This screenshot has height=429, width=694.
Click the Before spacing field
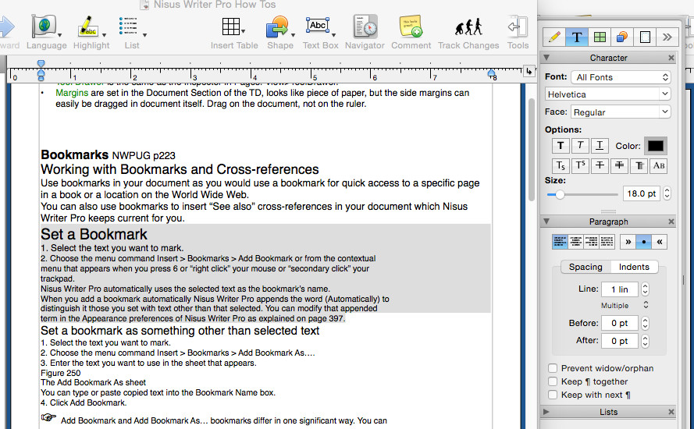(x=619, y=323)
